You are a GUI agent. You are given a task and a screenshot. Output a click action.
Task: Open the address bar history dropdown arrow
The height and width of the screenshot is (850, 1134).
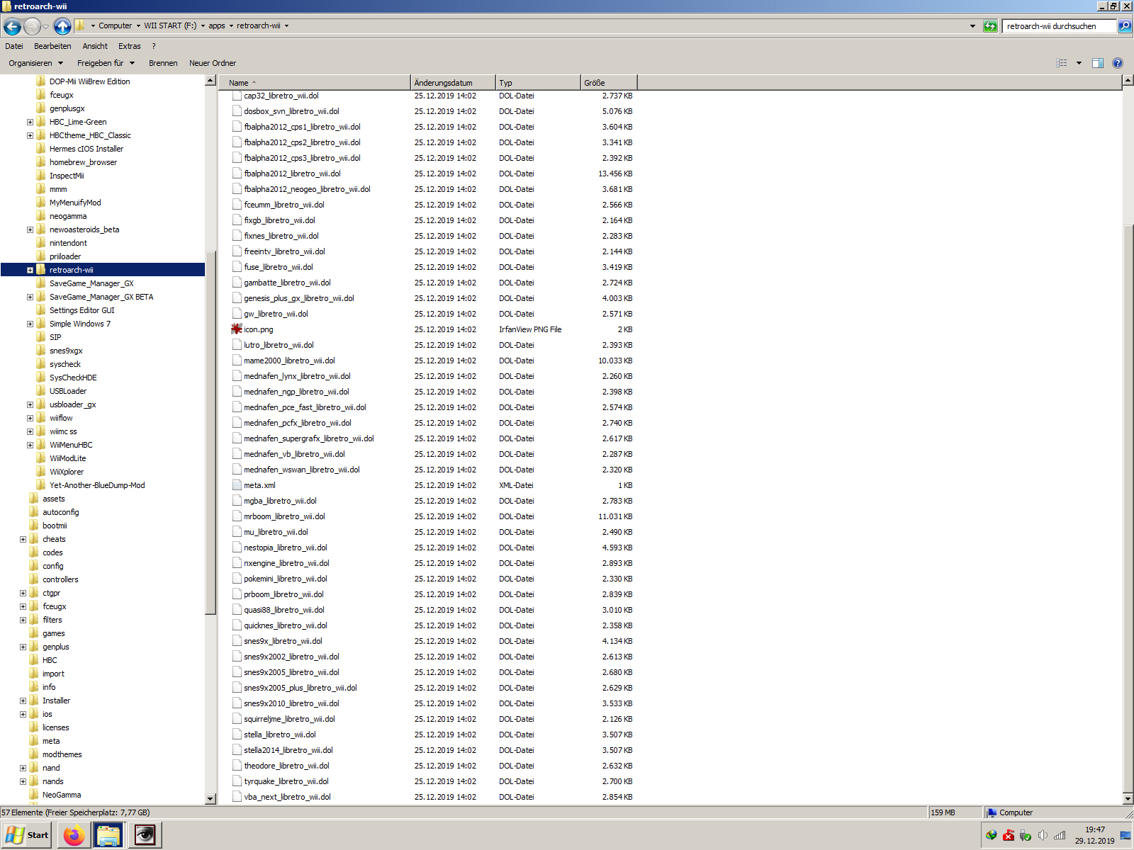tap(972, 26)
